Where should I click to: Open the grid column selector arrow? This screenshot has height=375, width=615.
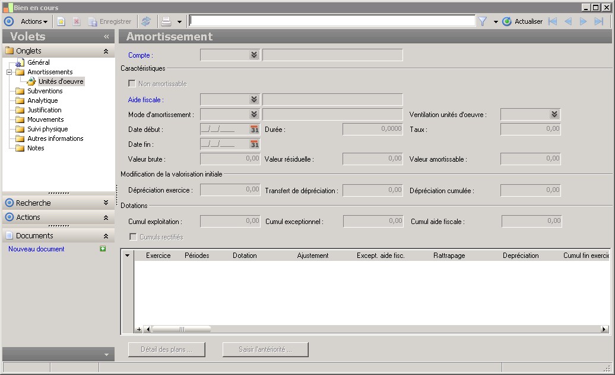tap(128, 255)
